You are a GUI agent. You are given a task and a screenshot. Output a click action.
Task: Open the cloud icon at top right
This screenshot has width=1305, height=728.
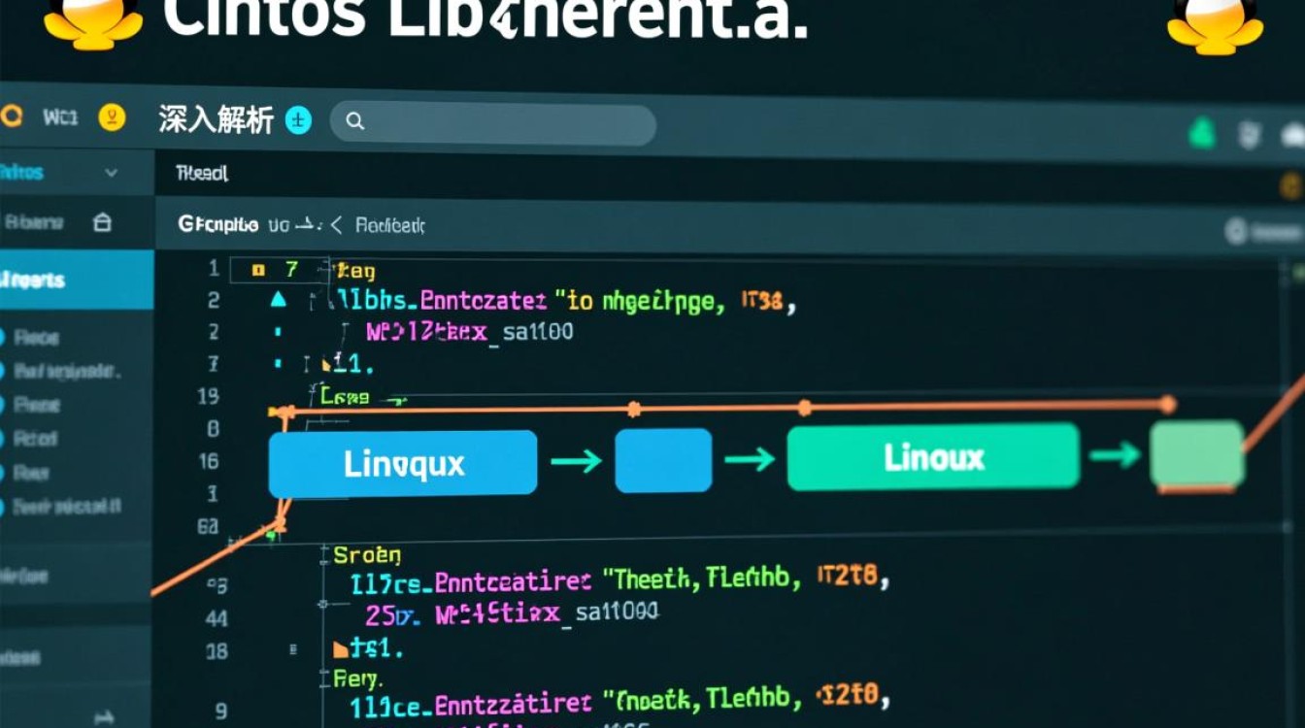pos(1292,135)
